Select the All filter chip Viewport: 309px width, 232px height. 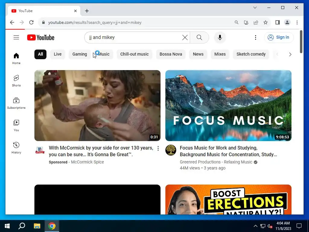(x=40, y=54)
